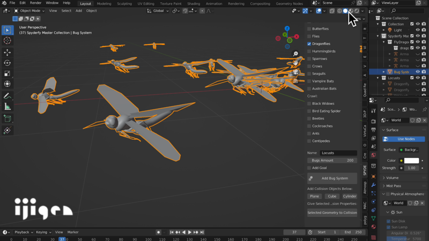Enable the Hummingbirds checkbox
This screenshot has width=429, height=241.
tap(309, 51)
